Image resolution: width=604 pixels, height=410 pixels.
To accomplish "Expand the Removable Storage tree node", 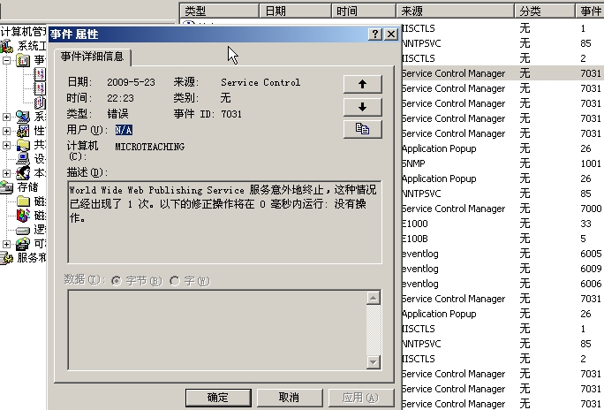I will tap(6, 244).
